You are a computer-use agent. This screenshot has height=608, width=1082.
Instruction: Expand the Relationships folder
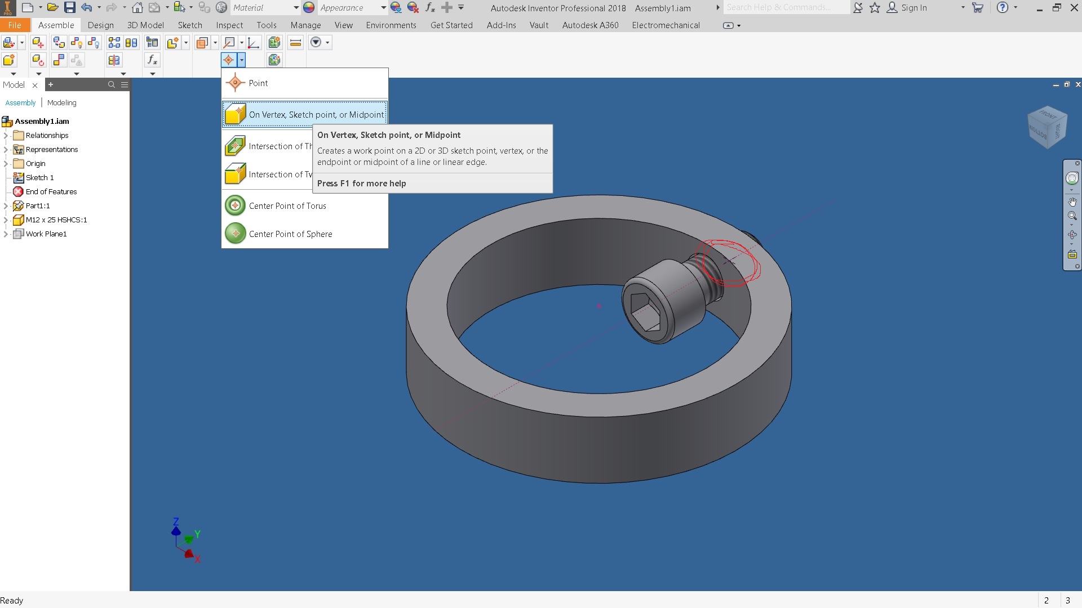[6, 135]
